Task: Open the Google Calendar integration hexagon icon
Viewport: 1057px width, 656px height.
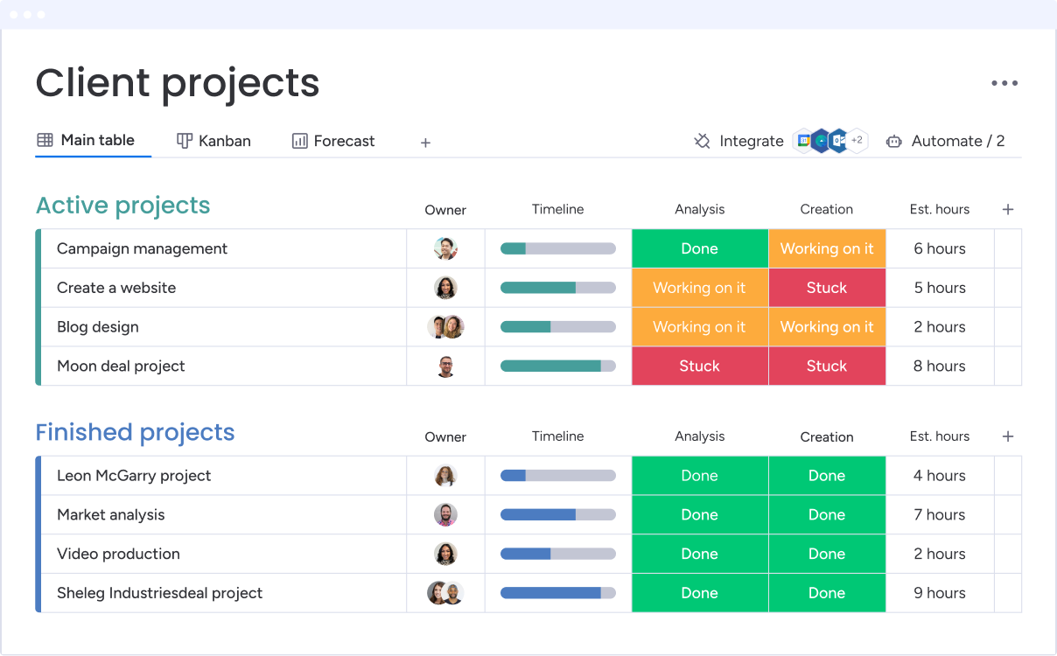Action: click(x=803, y=140)
